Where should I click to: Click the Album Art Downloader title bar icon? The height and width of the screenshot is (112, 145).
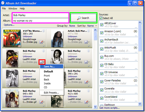click(x=3, y=3)
